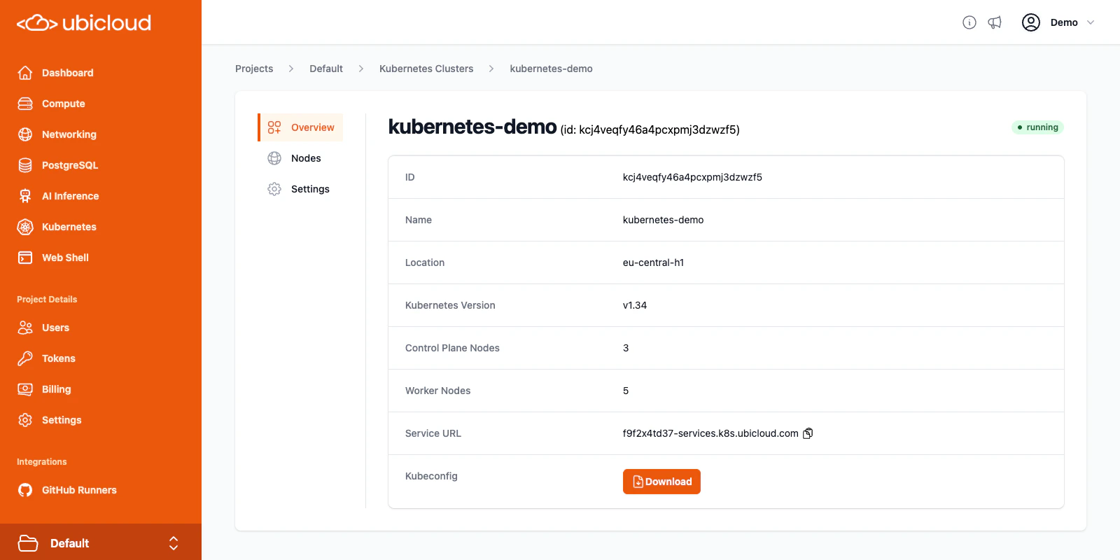
Task: Click the Project Details section heading
Action: click(47, 300)
